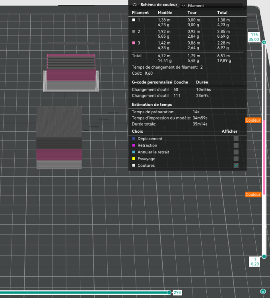Click the upper Couleur change marker
The width and height of the screenshot is (270, 298).
click(x=253, y=120)
